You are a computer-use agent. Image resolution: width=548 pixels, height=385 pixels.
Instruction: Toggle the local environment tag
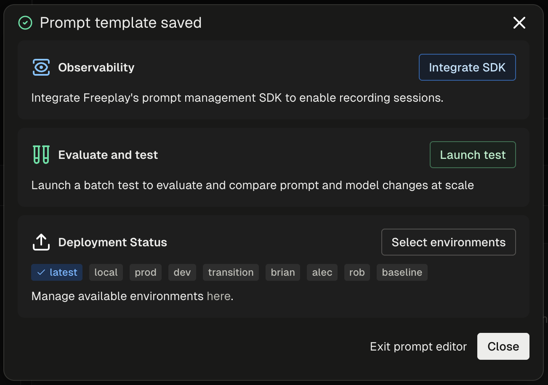click(x=106, y=272)
